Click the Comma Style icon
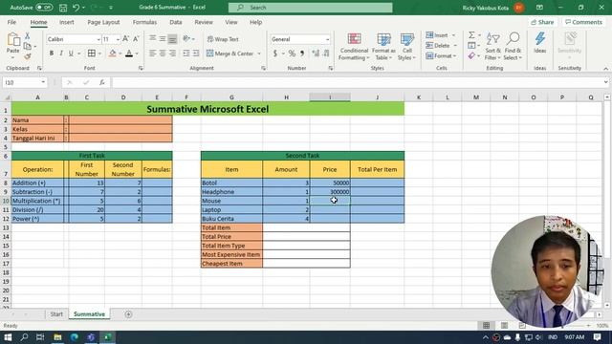The image size is (612, 344). point(302,54)
